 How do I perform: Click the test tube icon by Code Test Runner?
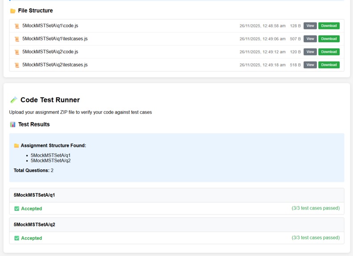[14, 100]
